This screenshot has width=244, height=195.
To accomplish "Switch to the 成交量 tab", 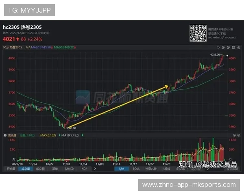I will click(x=25, y=169).
